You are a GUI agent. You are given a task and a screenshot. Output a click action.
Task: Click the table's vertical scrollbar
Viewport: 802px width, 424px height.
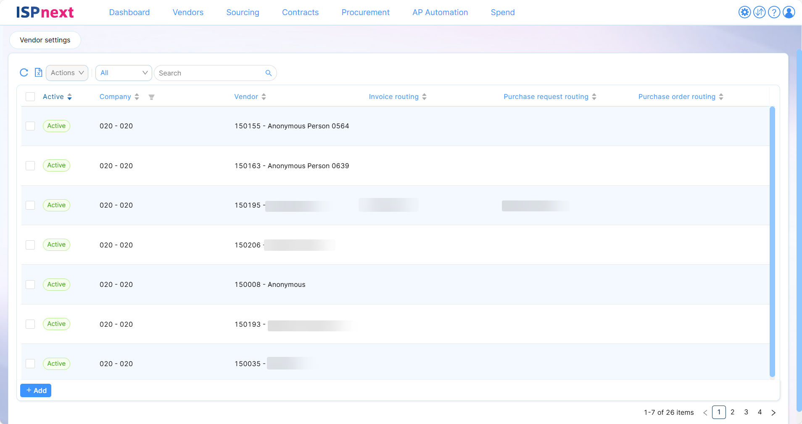[772, 242]
